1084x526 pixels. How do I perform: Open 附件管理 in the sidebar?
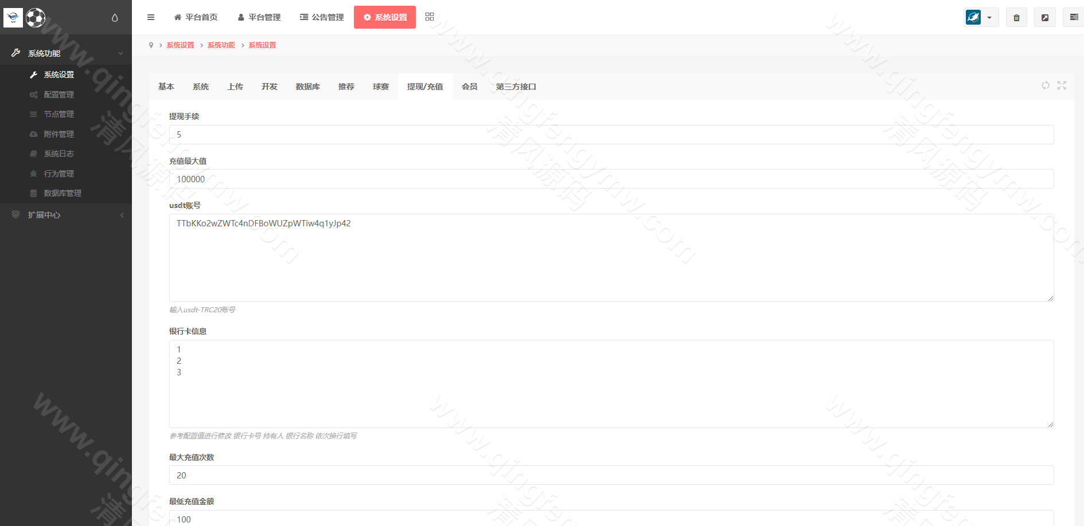click(59, 134)
